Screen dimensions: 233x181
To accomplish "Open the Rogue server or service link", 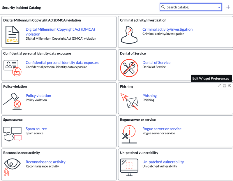I will (x=162, y=129).
